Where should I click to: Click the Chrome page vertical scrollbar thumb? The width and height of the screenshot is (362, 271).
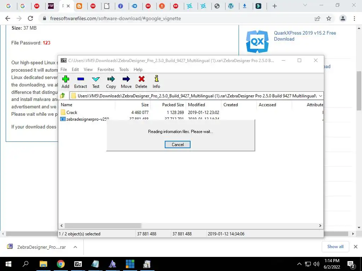(359, 91)
